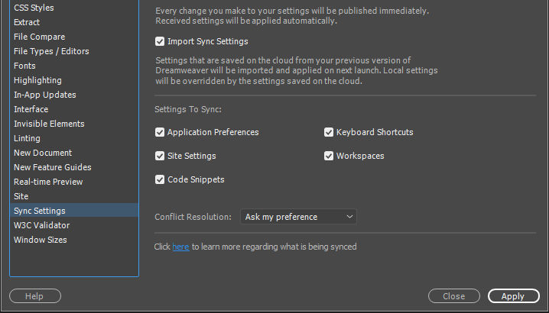The image size is (549, 313).
Task: Select the Invisible Elements category
Action: 49,124
